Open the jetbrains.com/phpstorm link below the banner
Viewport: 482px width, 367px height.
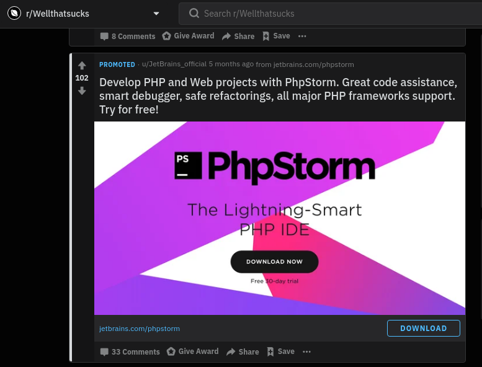140,329
